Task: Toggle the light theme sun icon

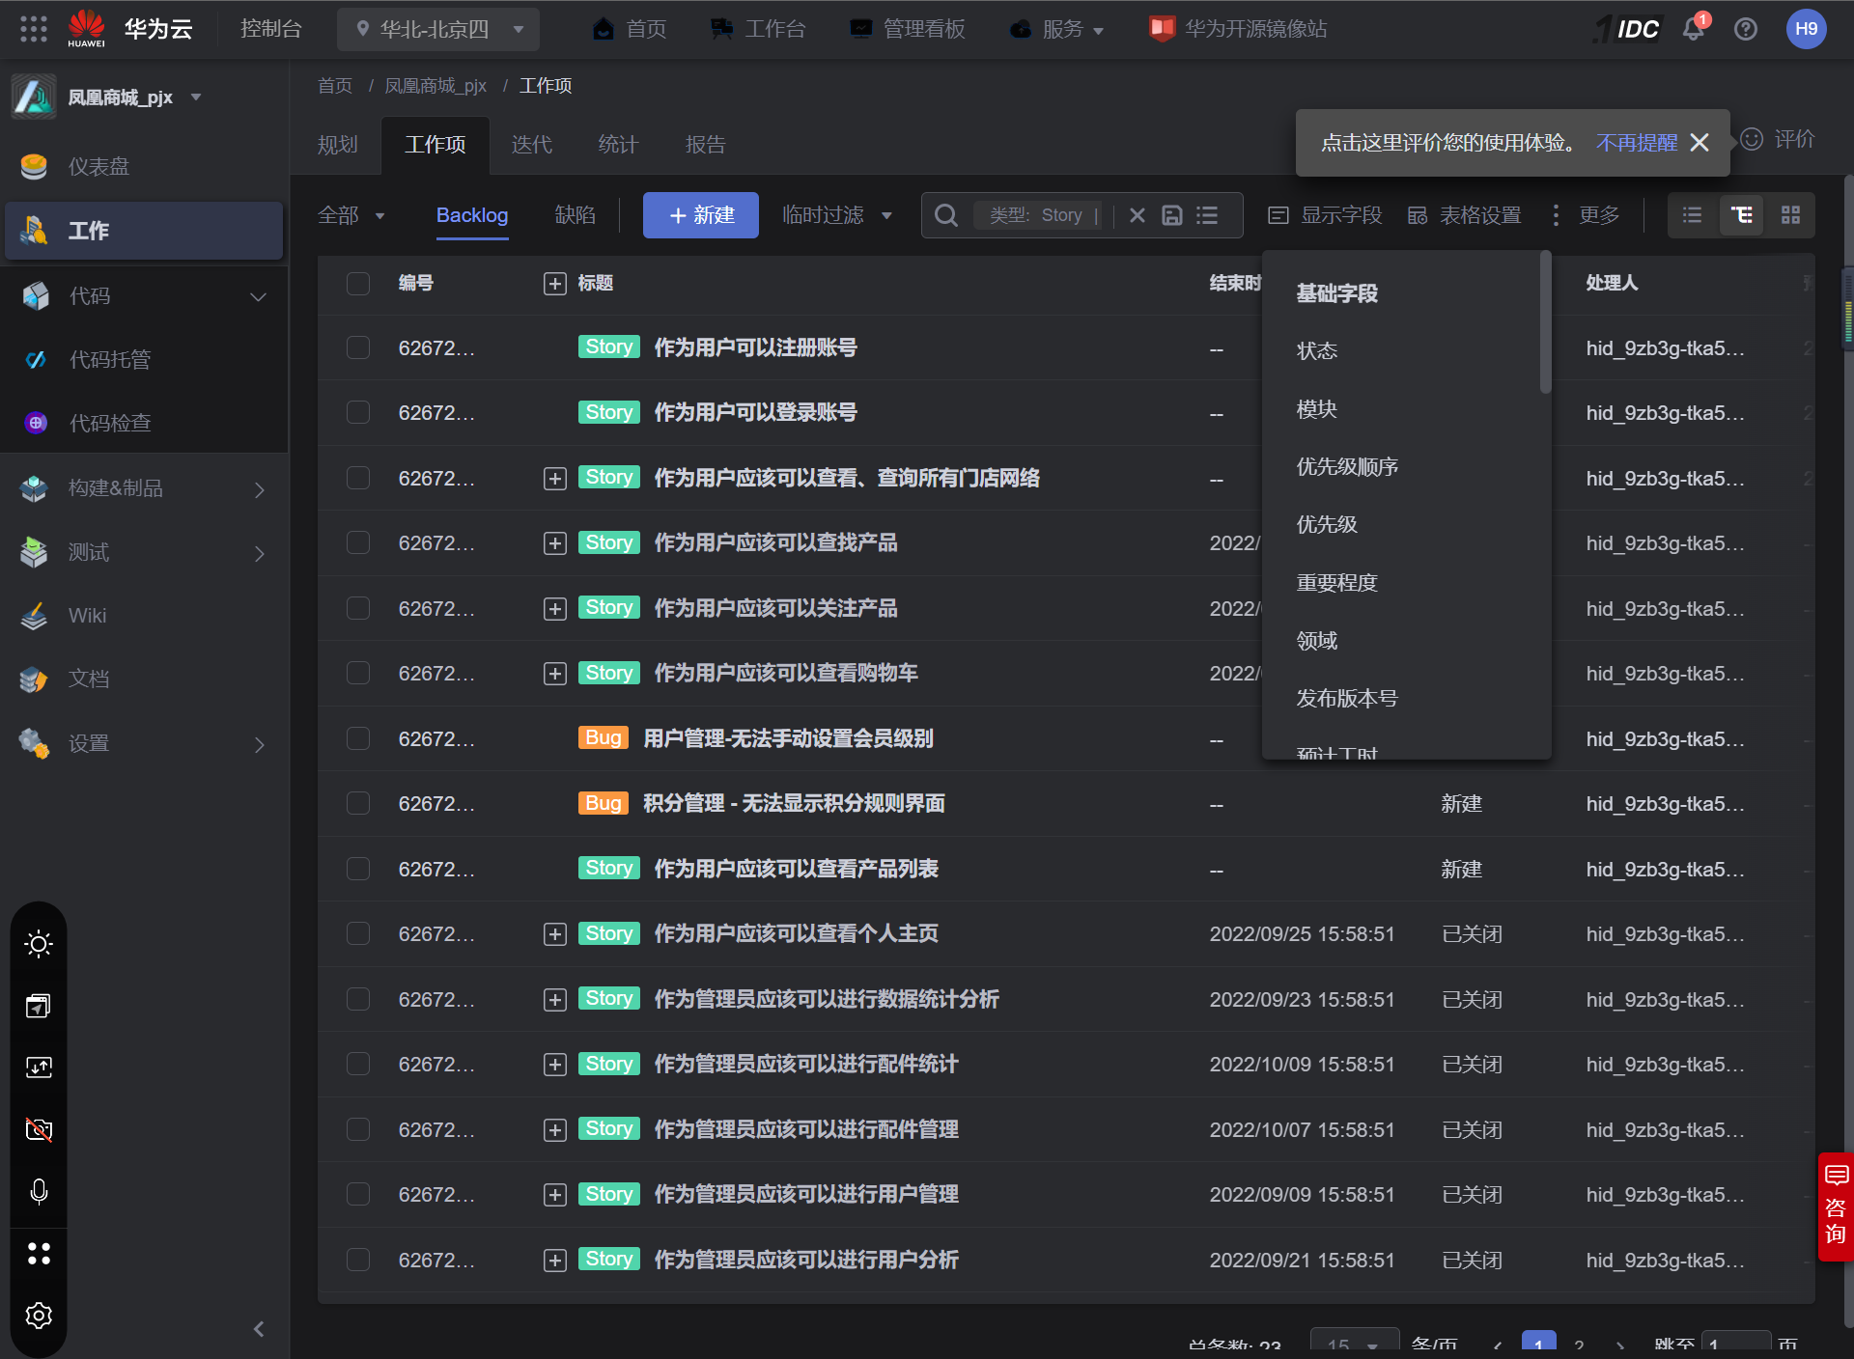Action: point(39,944)
